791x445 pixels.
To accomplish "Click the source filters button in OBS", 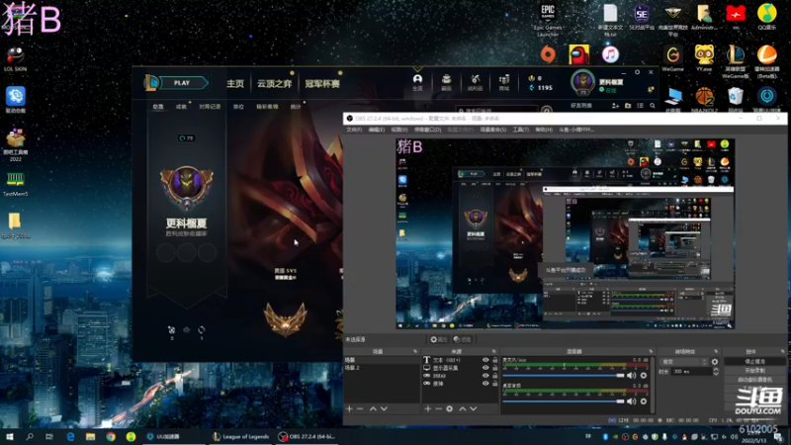I will coord(462,339).
